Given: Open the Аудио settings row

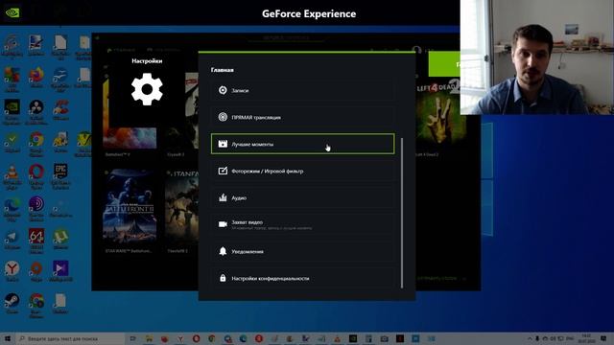Looking at the screenshot, I should point(303,197).
